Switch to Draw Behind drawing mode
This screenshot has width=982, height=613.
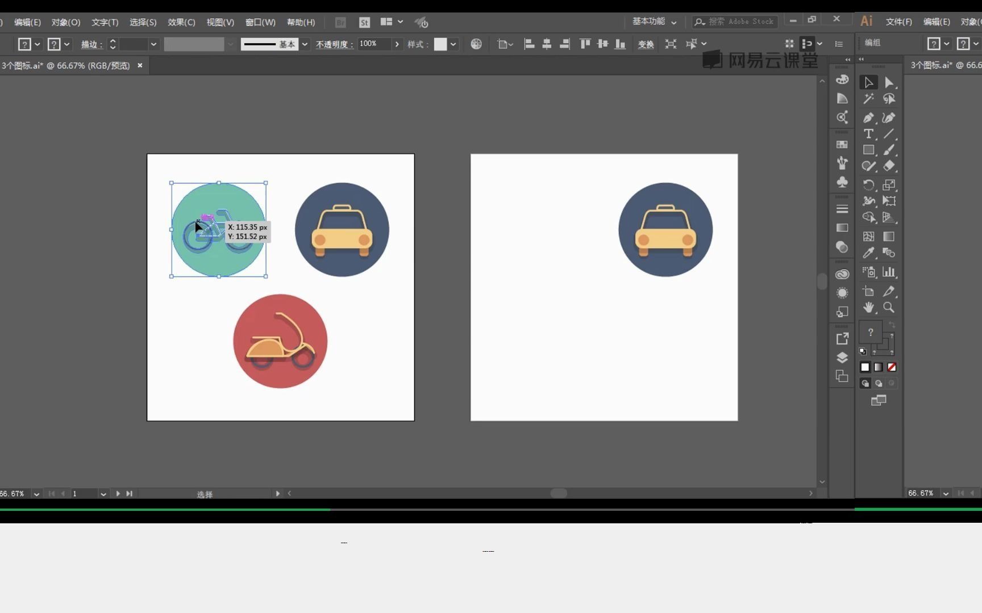(878, 383)
